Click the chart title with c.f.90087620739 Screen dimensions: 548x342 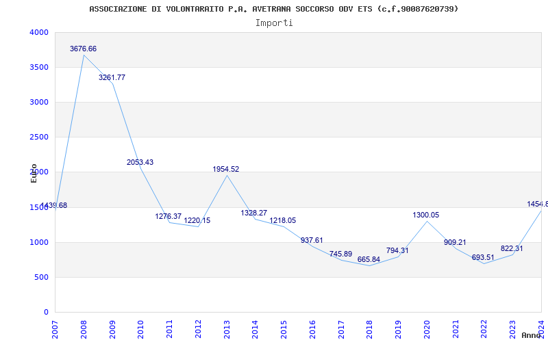[273, 9]
